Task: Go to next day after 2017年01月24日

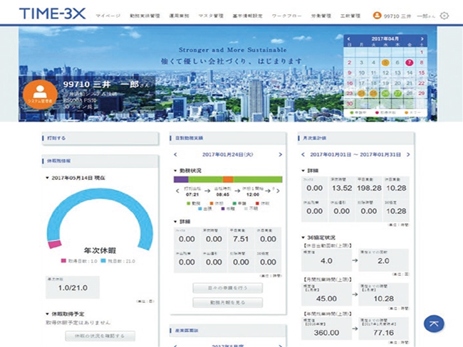Action: [280, 154]
